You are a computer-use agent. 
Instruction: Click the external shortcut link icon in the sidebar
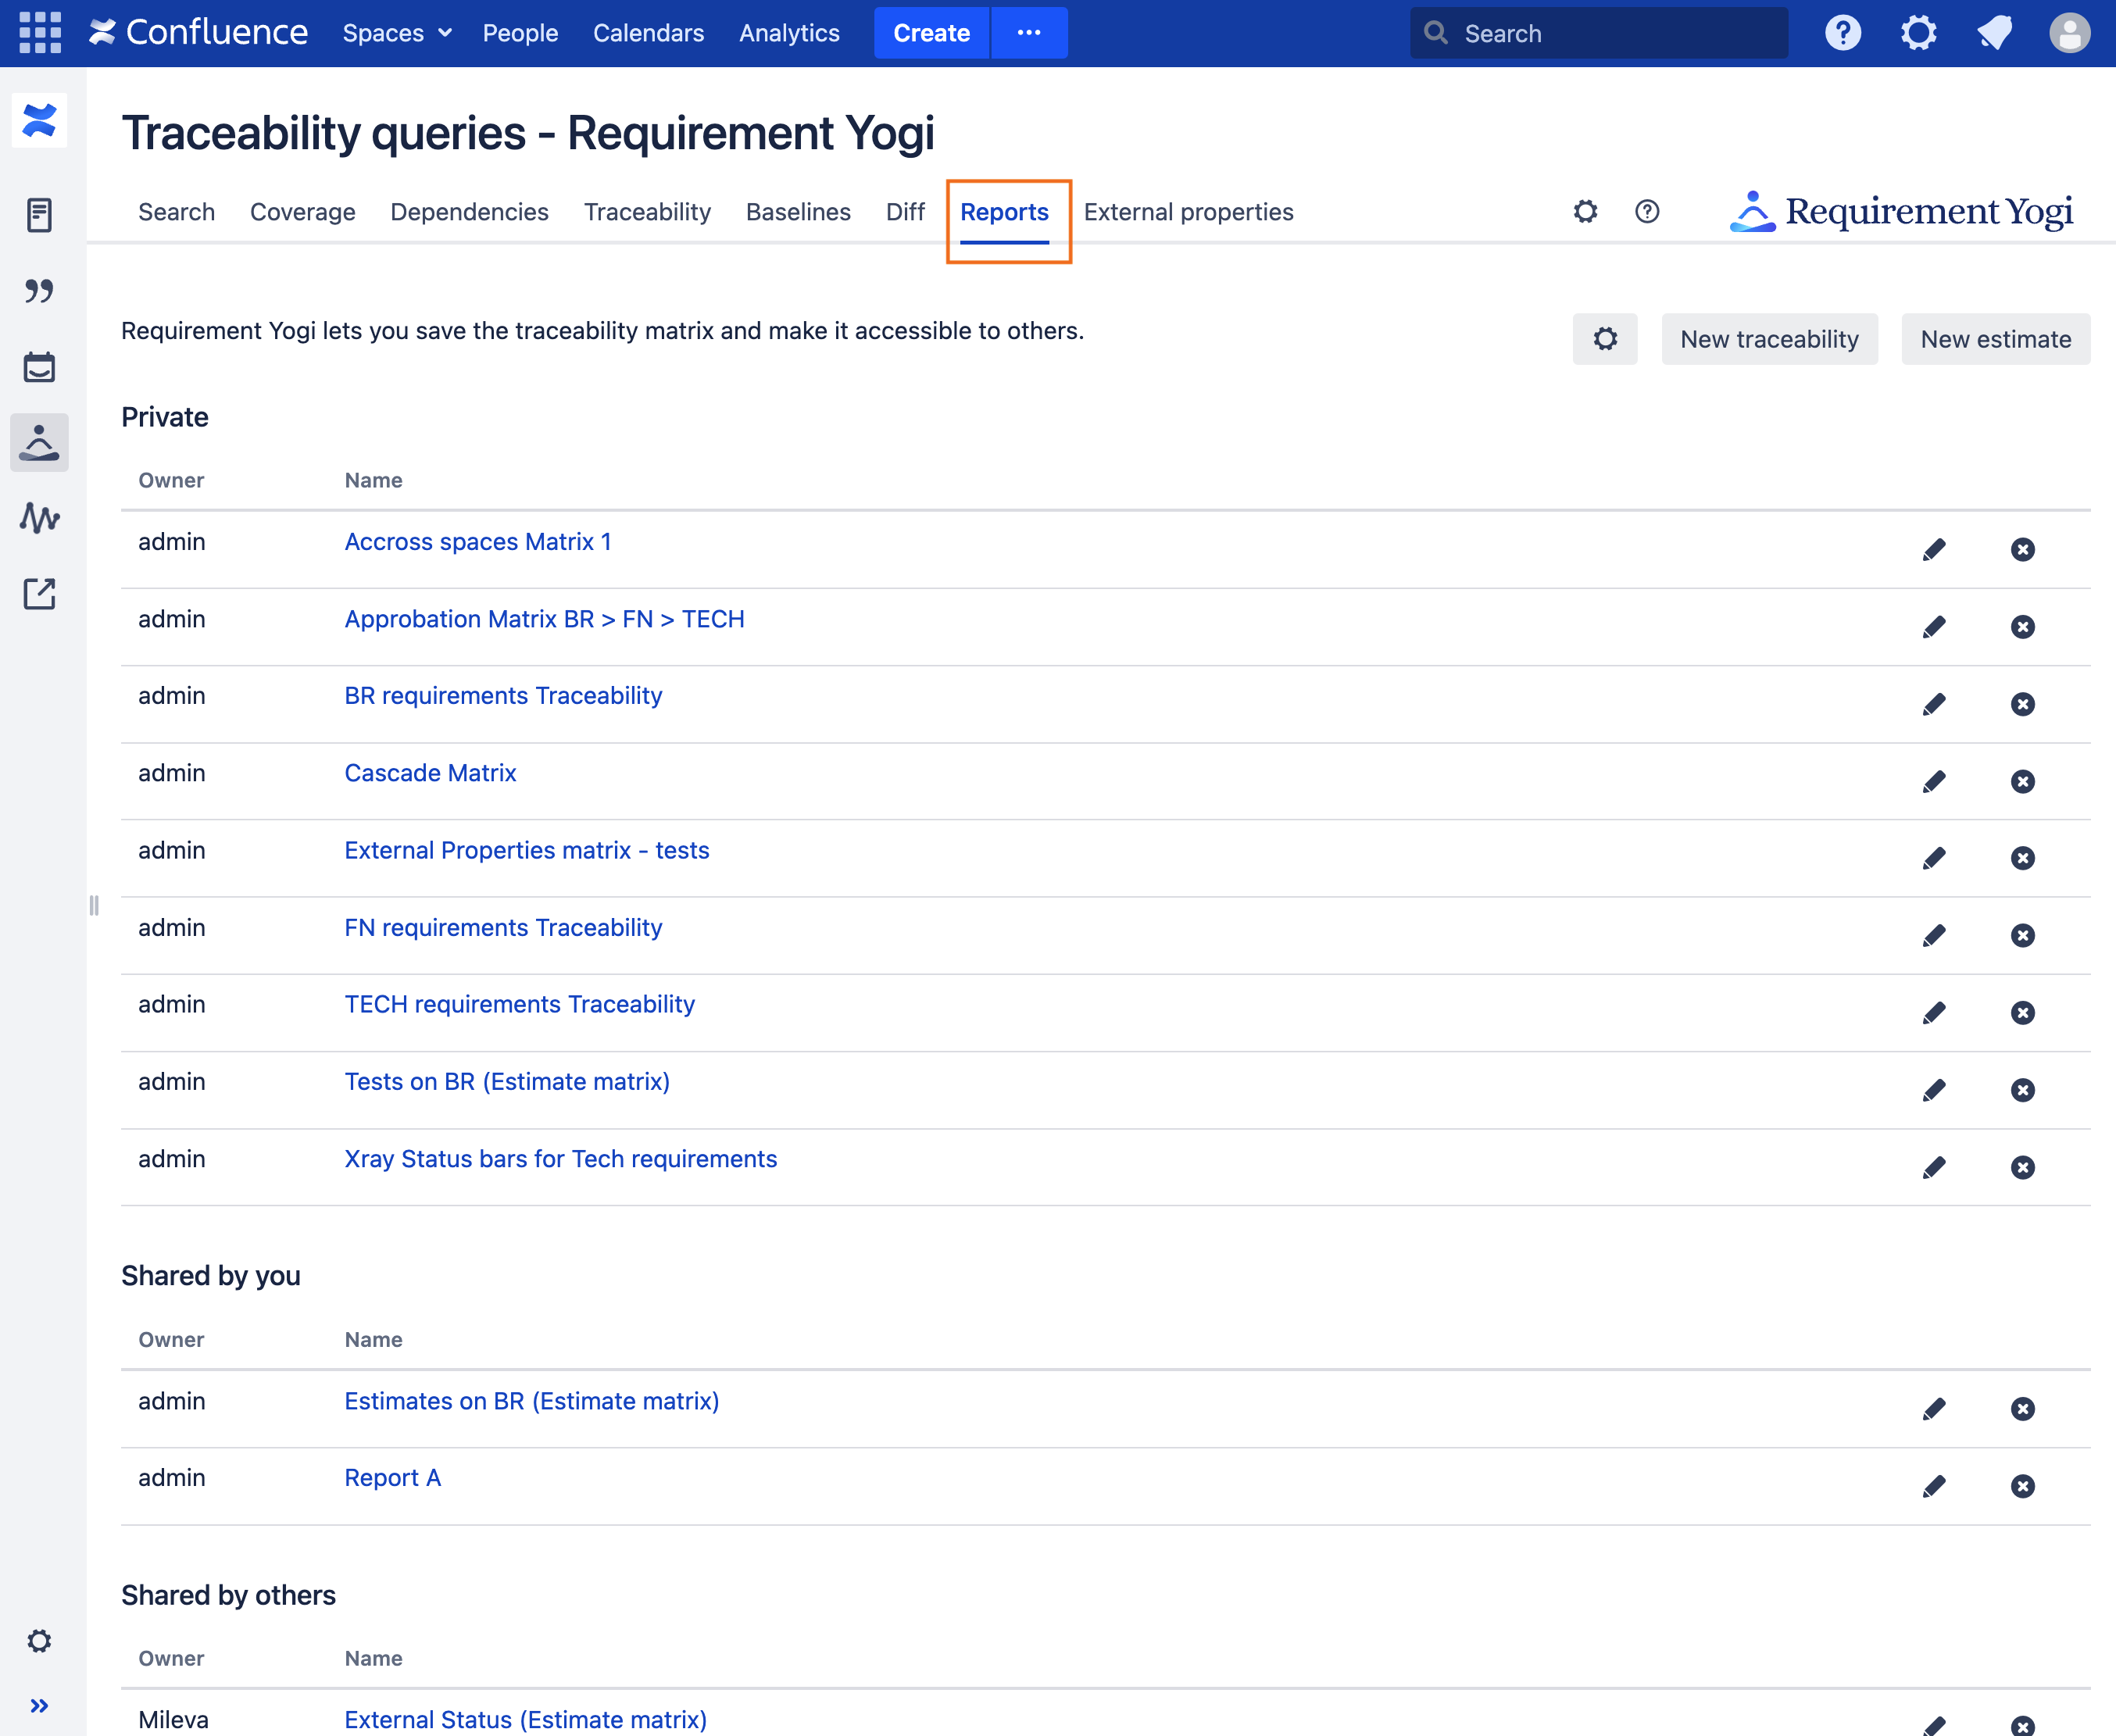click(39, 594)
